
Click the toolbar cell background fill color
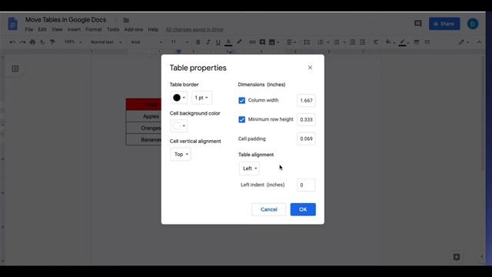click(390, 42)
